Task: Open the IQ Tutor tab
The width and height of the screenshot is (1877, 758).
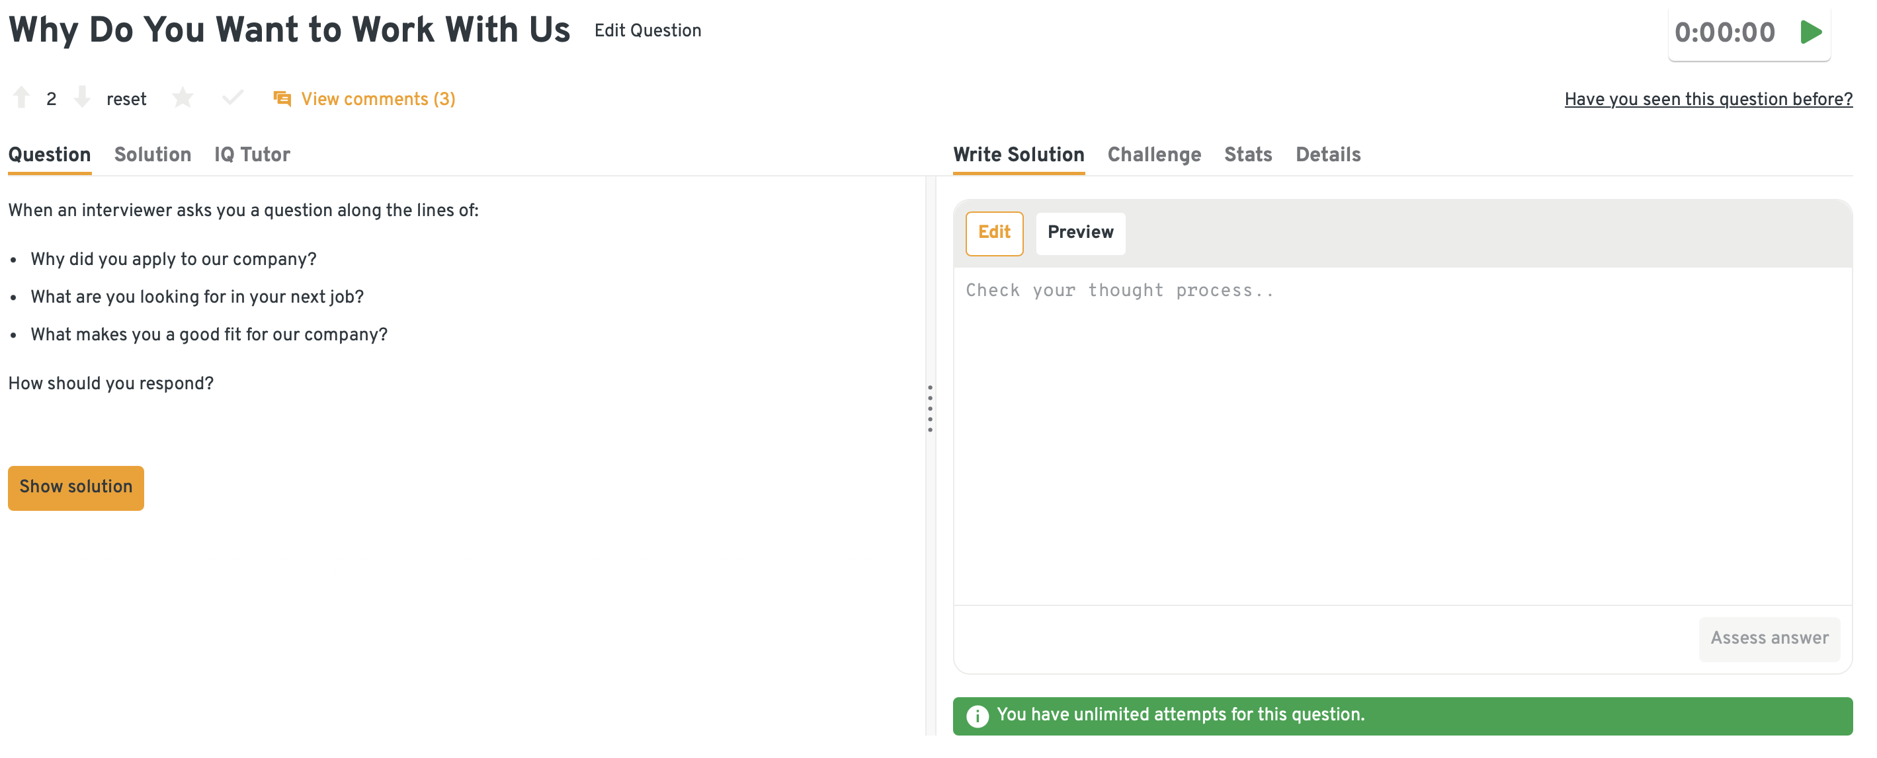Action: [251, 155]
